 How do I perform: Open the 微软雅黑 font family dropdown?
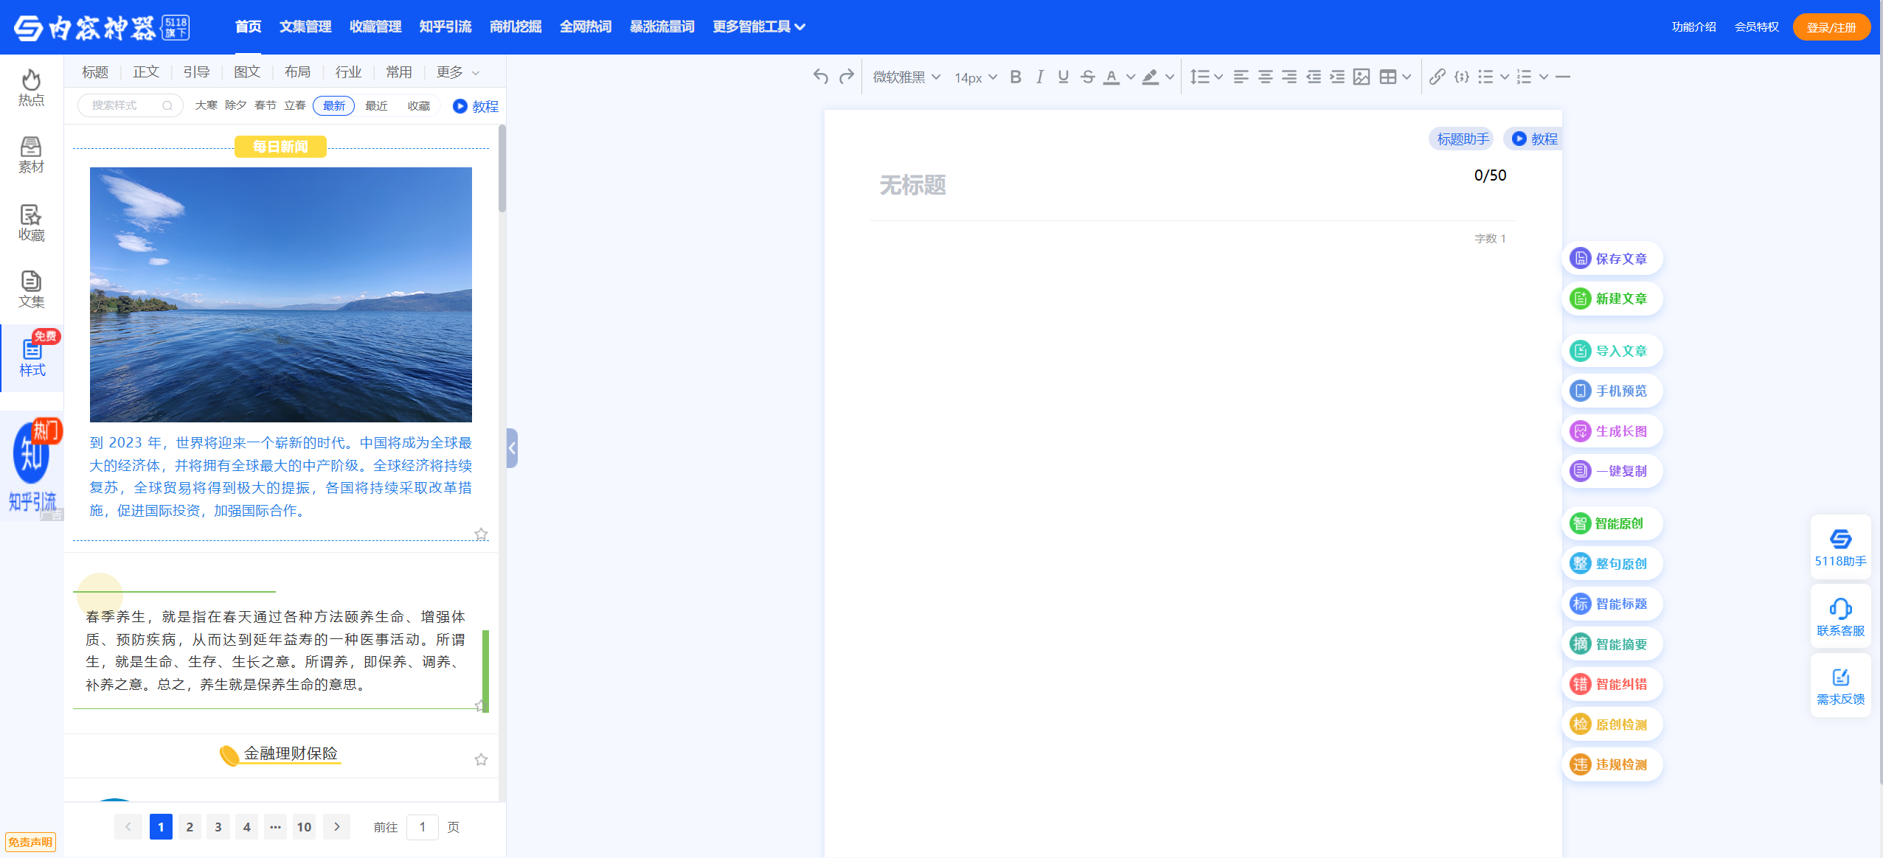(x=906, y=77)
